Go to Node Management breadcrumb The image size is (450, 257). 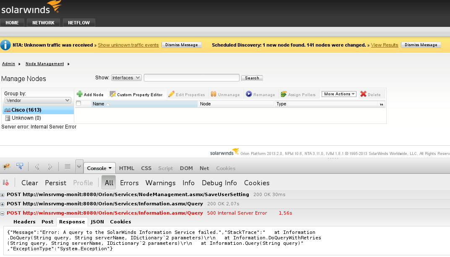(x=45, y=64)
